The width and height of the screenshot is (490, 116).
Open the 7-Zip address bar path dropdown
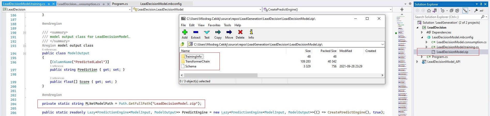[x=382, y=44]
